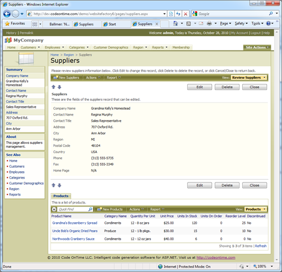Viewport: 282px width, 272px height.
Task: Click the Refresh page icon in address bar
Action: [x=178, y=14]
